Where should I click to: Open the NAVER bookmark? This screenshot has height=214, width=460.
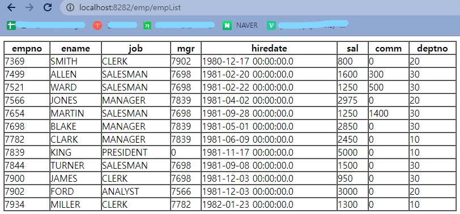click(240, 25)
